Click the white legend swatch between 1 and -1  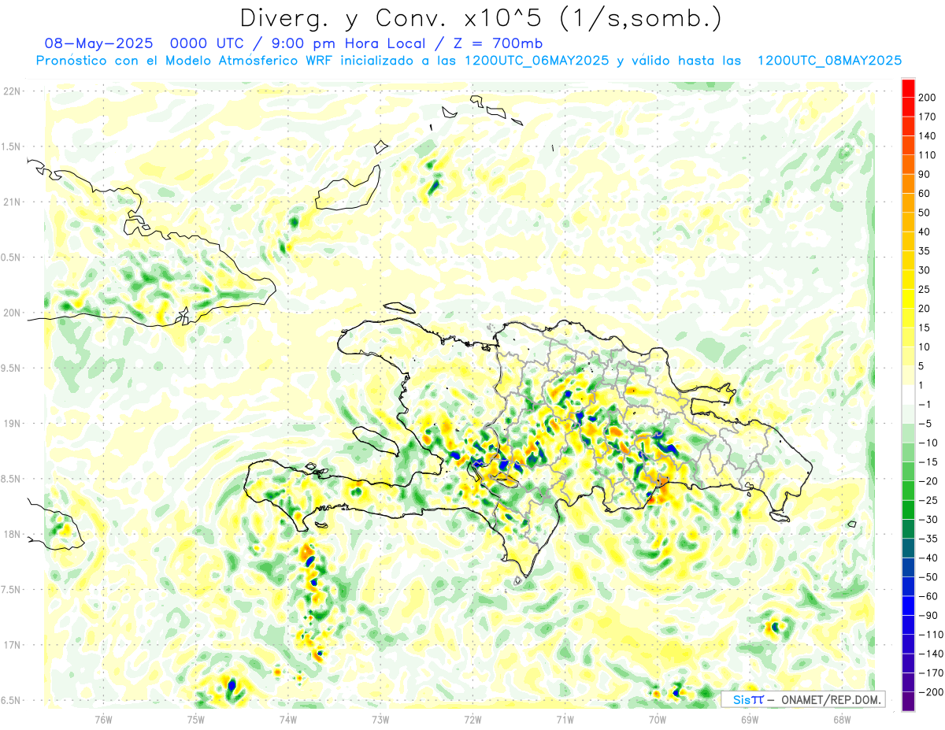coord(908,395)
